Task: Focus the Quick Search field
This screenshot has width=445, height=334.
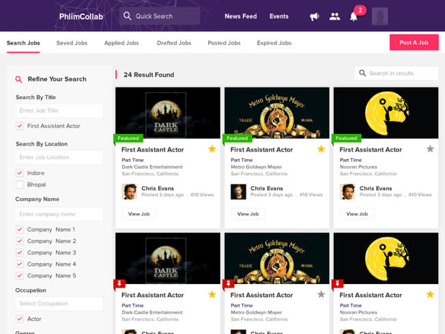Action: [160, 16]
